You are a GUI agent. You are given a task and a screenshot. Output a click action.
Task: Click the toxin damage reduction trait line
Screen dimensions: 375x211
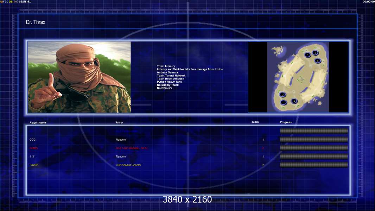[x=190, y=69]
